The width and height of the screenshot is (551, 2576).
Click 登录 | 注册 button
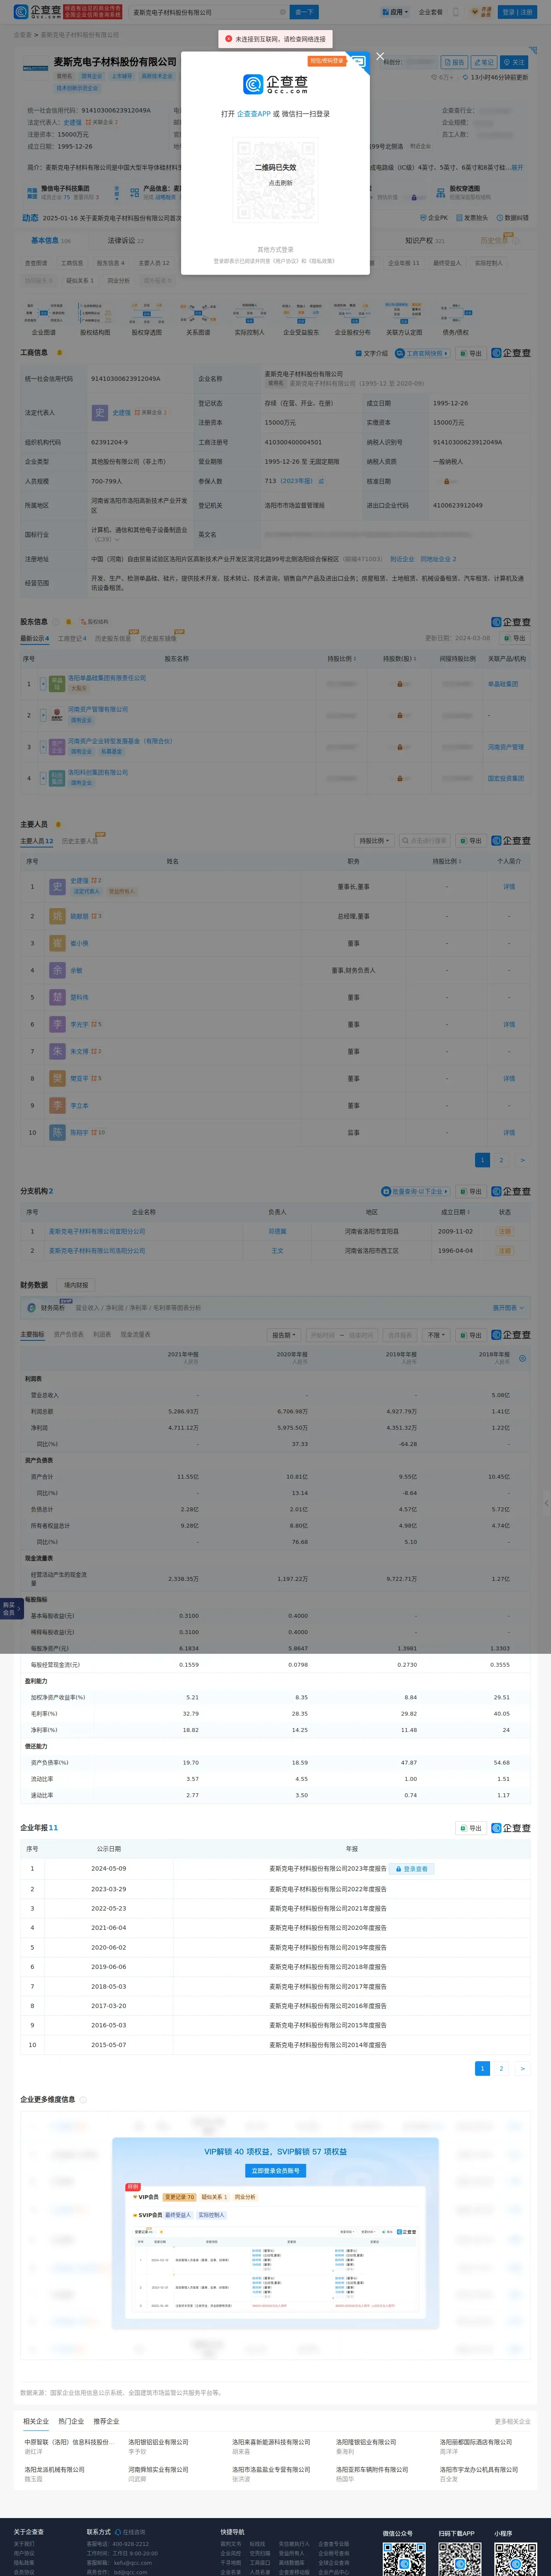(x=517, y=12)
